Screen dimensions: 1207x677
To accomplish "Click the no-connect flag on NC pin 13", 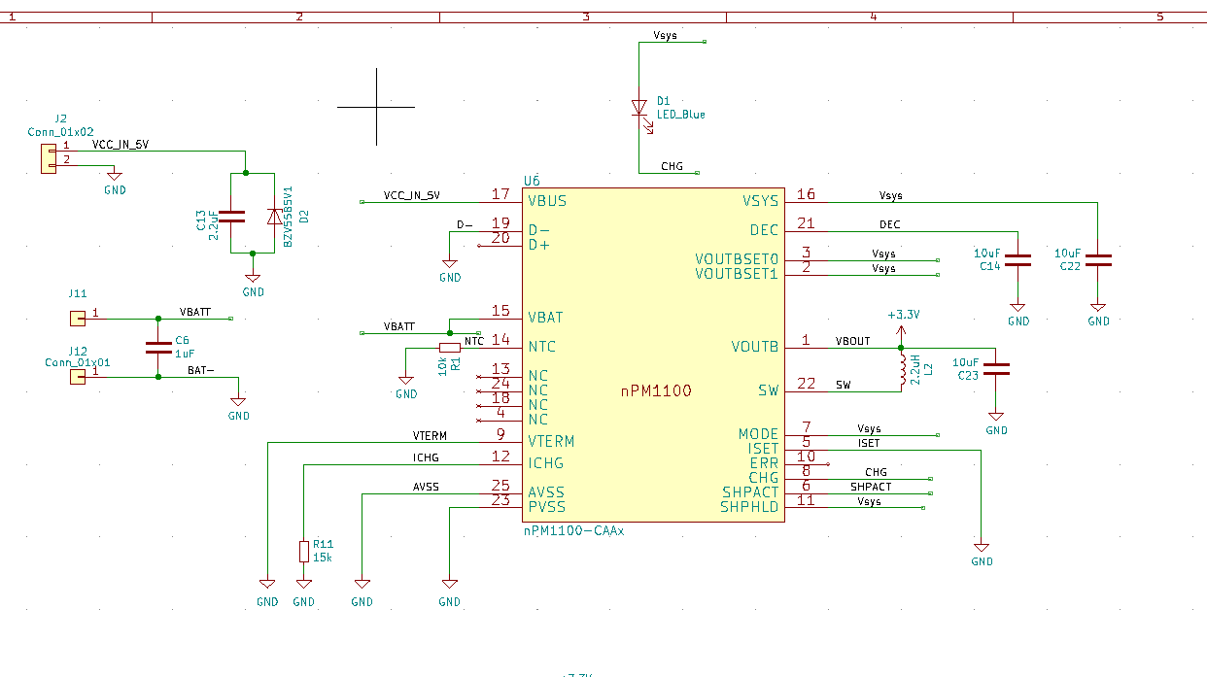I will [x=479, y=376].
